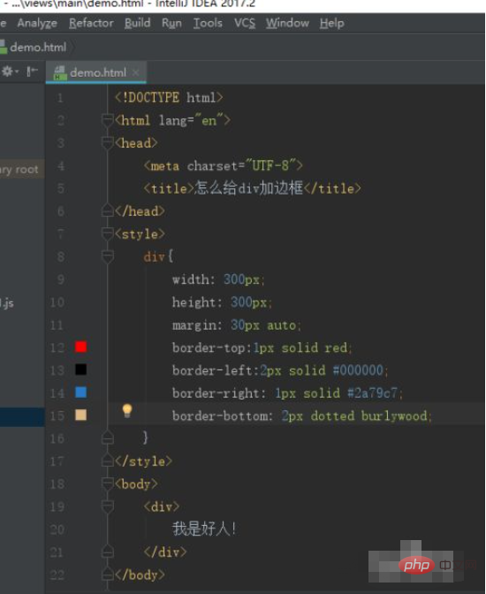This screenshot has width=486, height=594.
Task: Click the hide/collapse panel icon beside gear
Action: tap(32, 71)
